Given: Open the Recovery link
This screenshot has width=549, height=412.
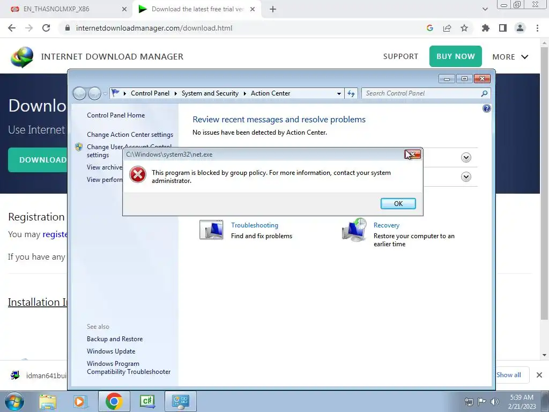Looking at the screenshot, I should pyautogui.click(x=386, y=225).
